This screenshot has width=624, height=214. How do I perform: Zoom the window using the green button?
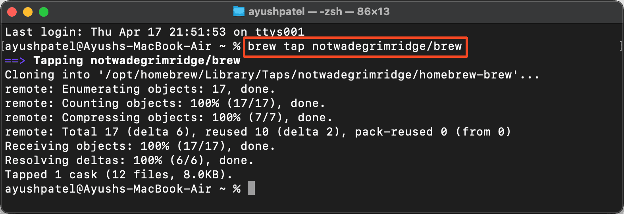(44, 12)
